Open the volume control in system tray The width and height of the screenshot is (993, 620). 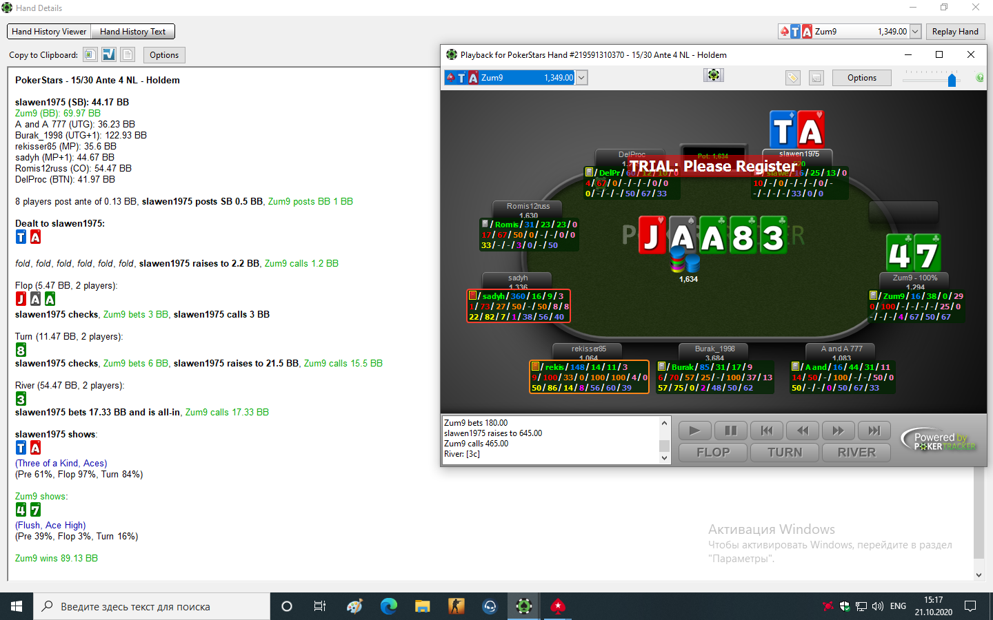click(x=878, y=606)
